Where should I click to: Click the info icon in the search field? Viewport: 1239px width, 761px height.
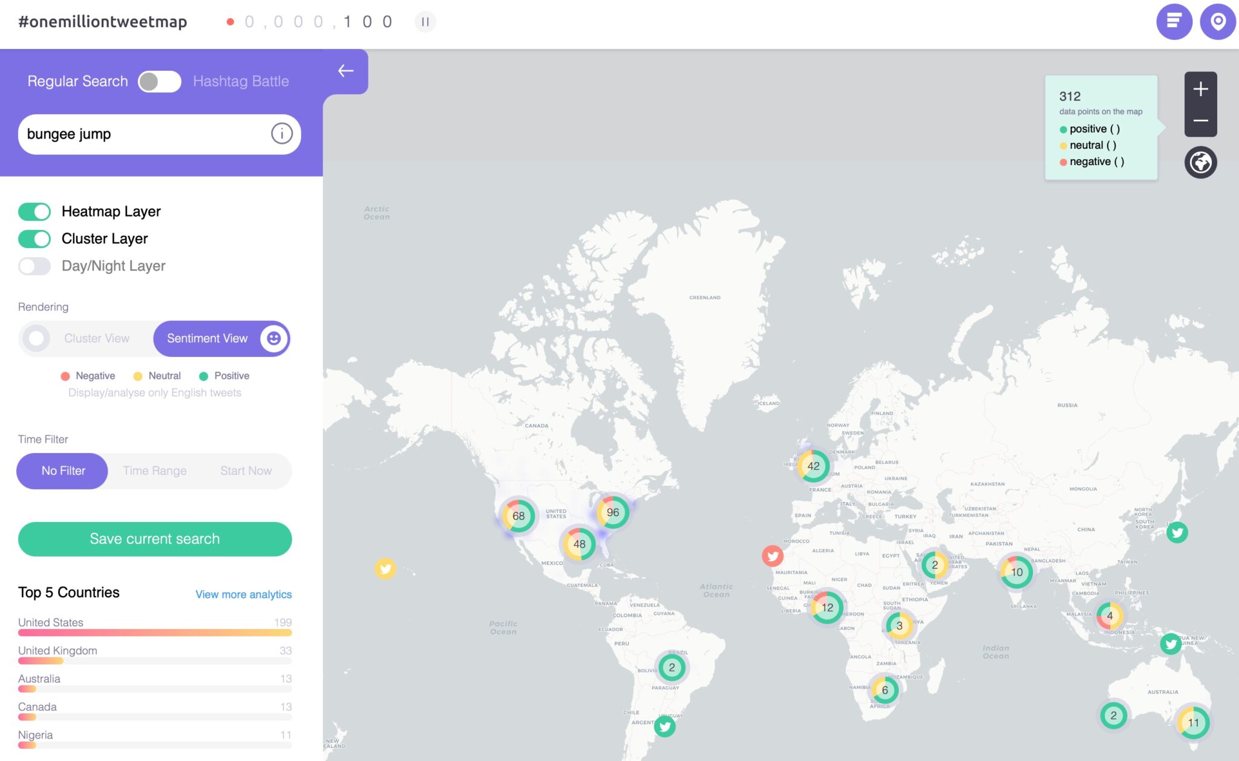(x=281, y=134)
